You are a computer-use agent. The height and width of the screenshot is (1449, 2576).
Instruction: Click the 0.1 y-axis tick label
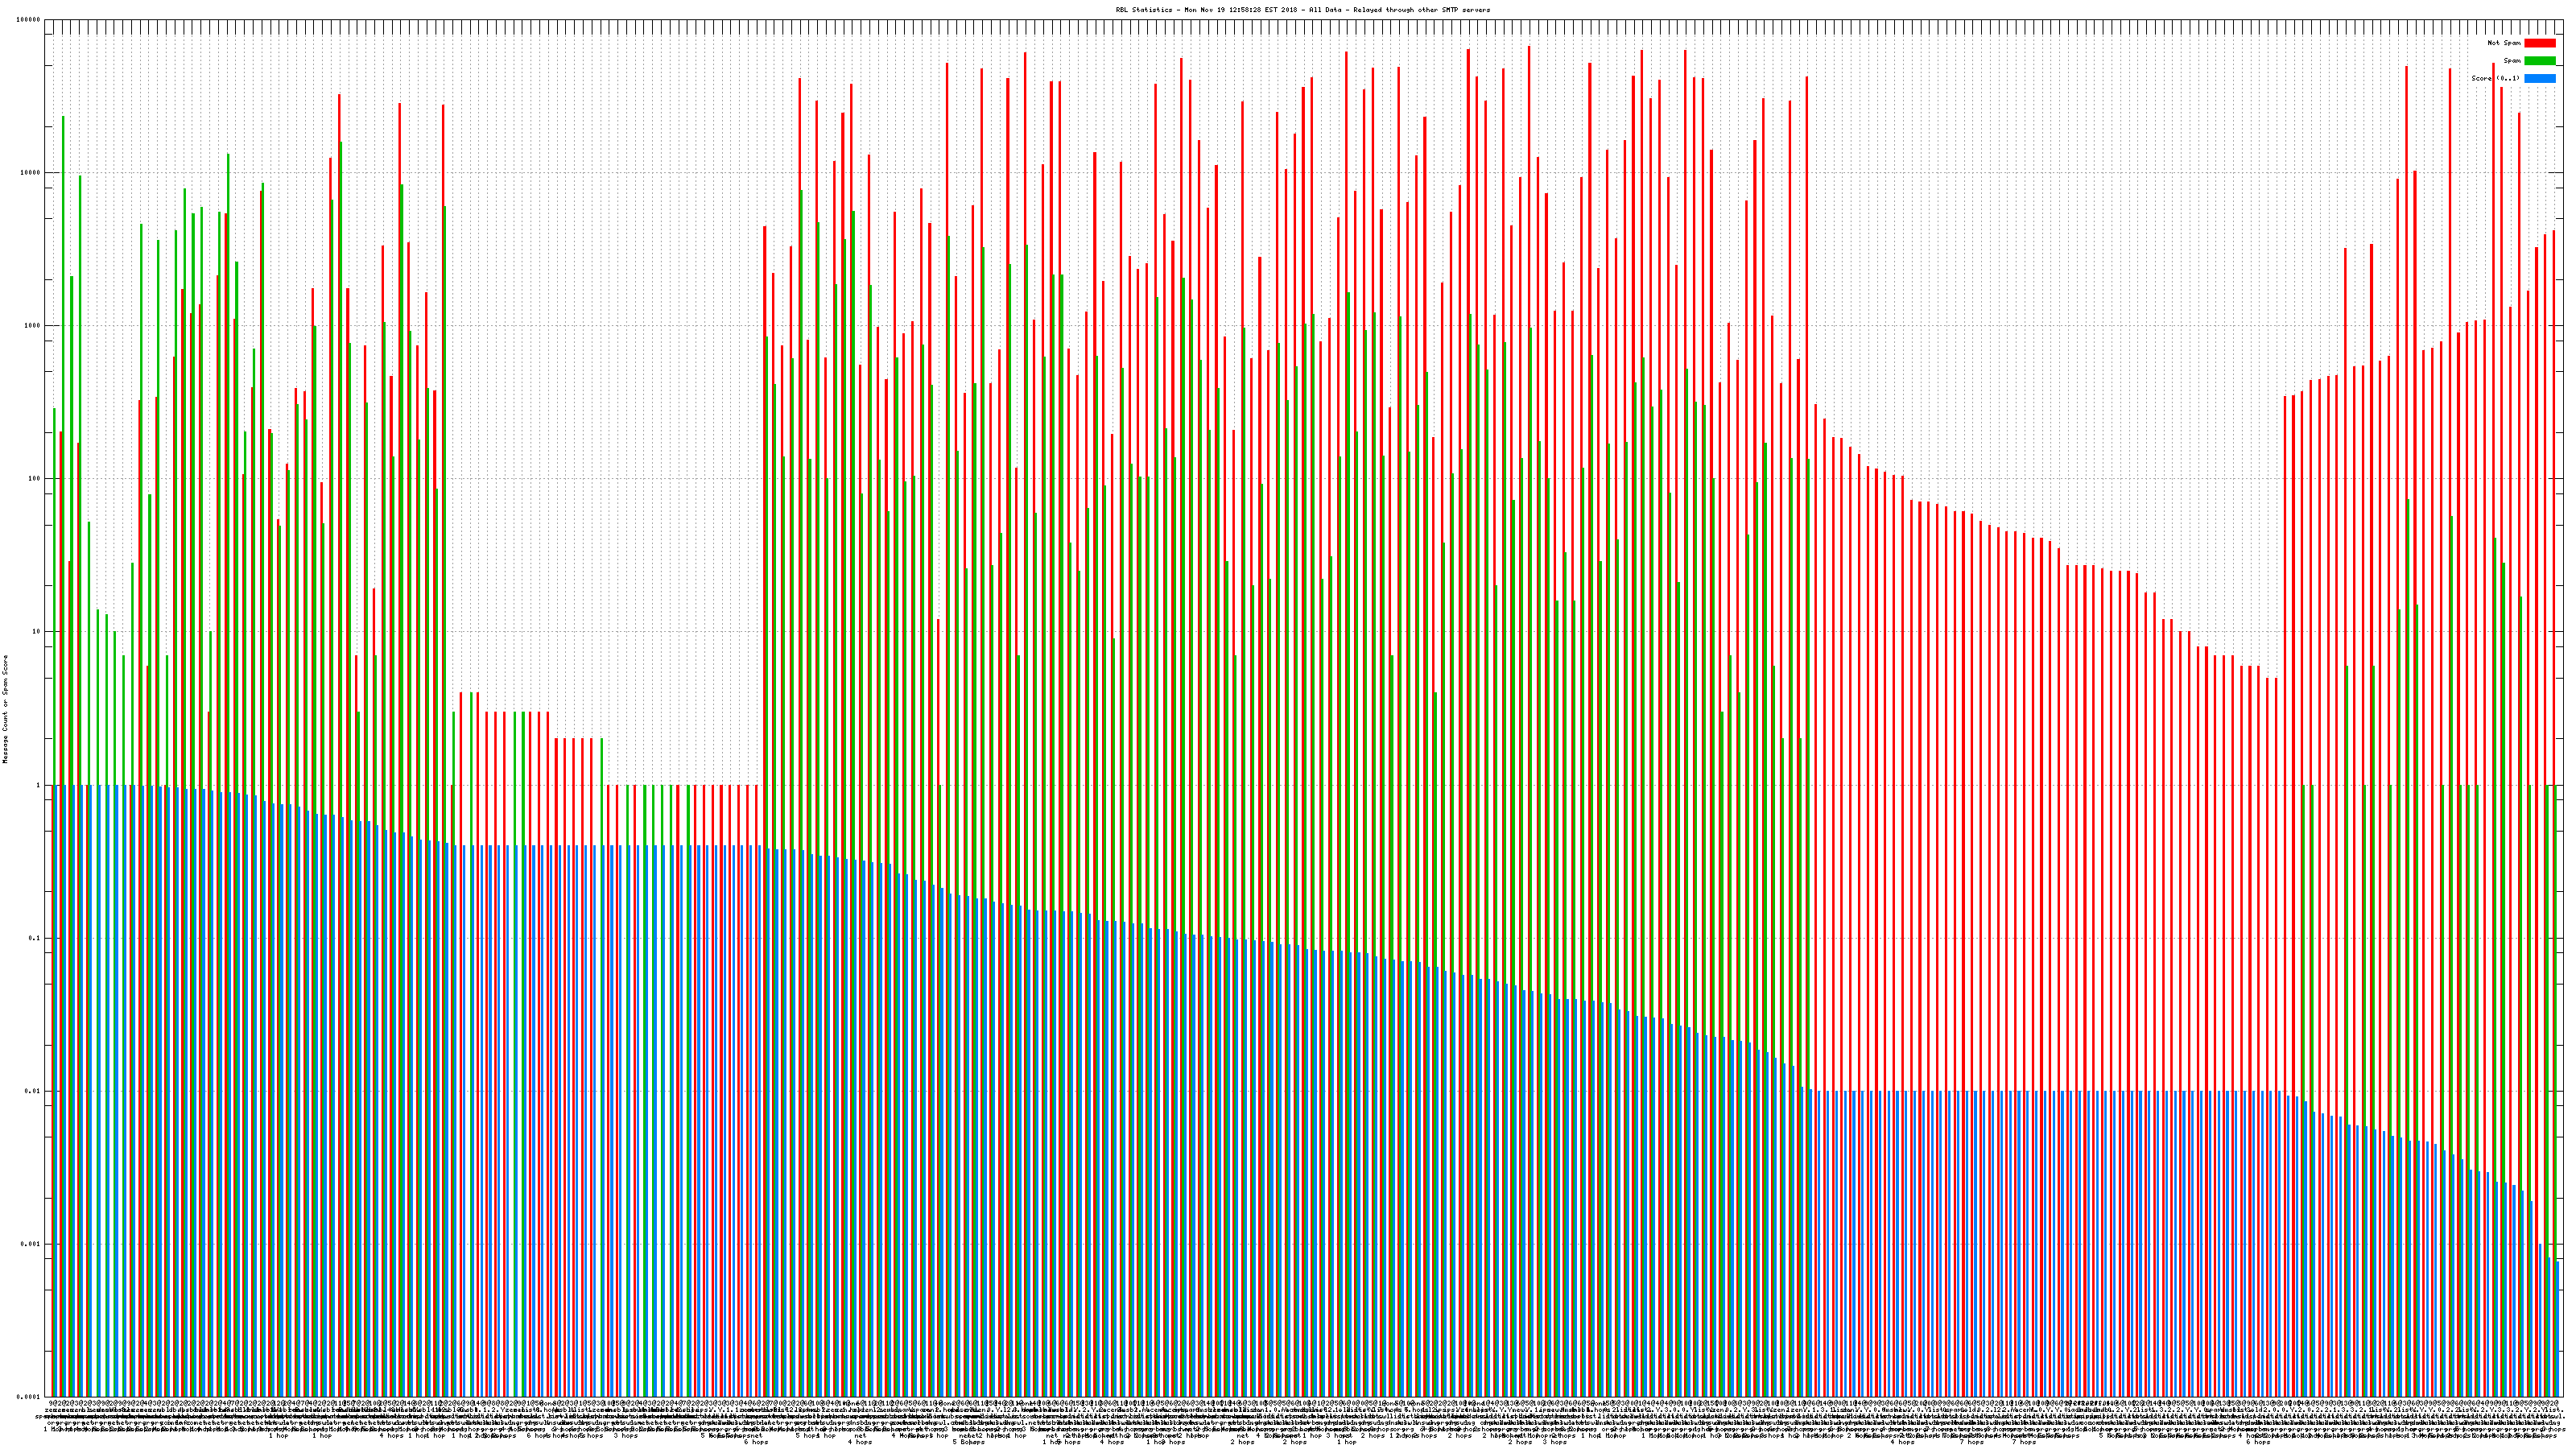pos(34,938)
